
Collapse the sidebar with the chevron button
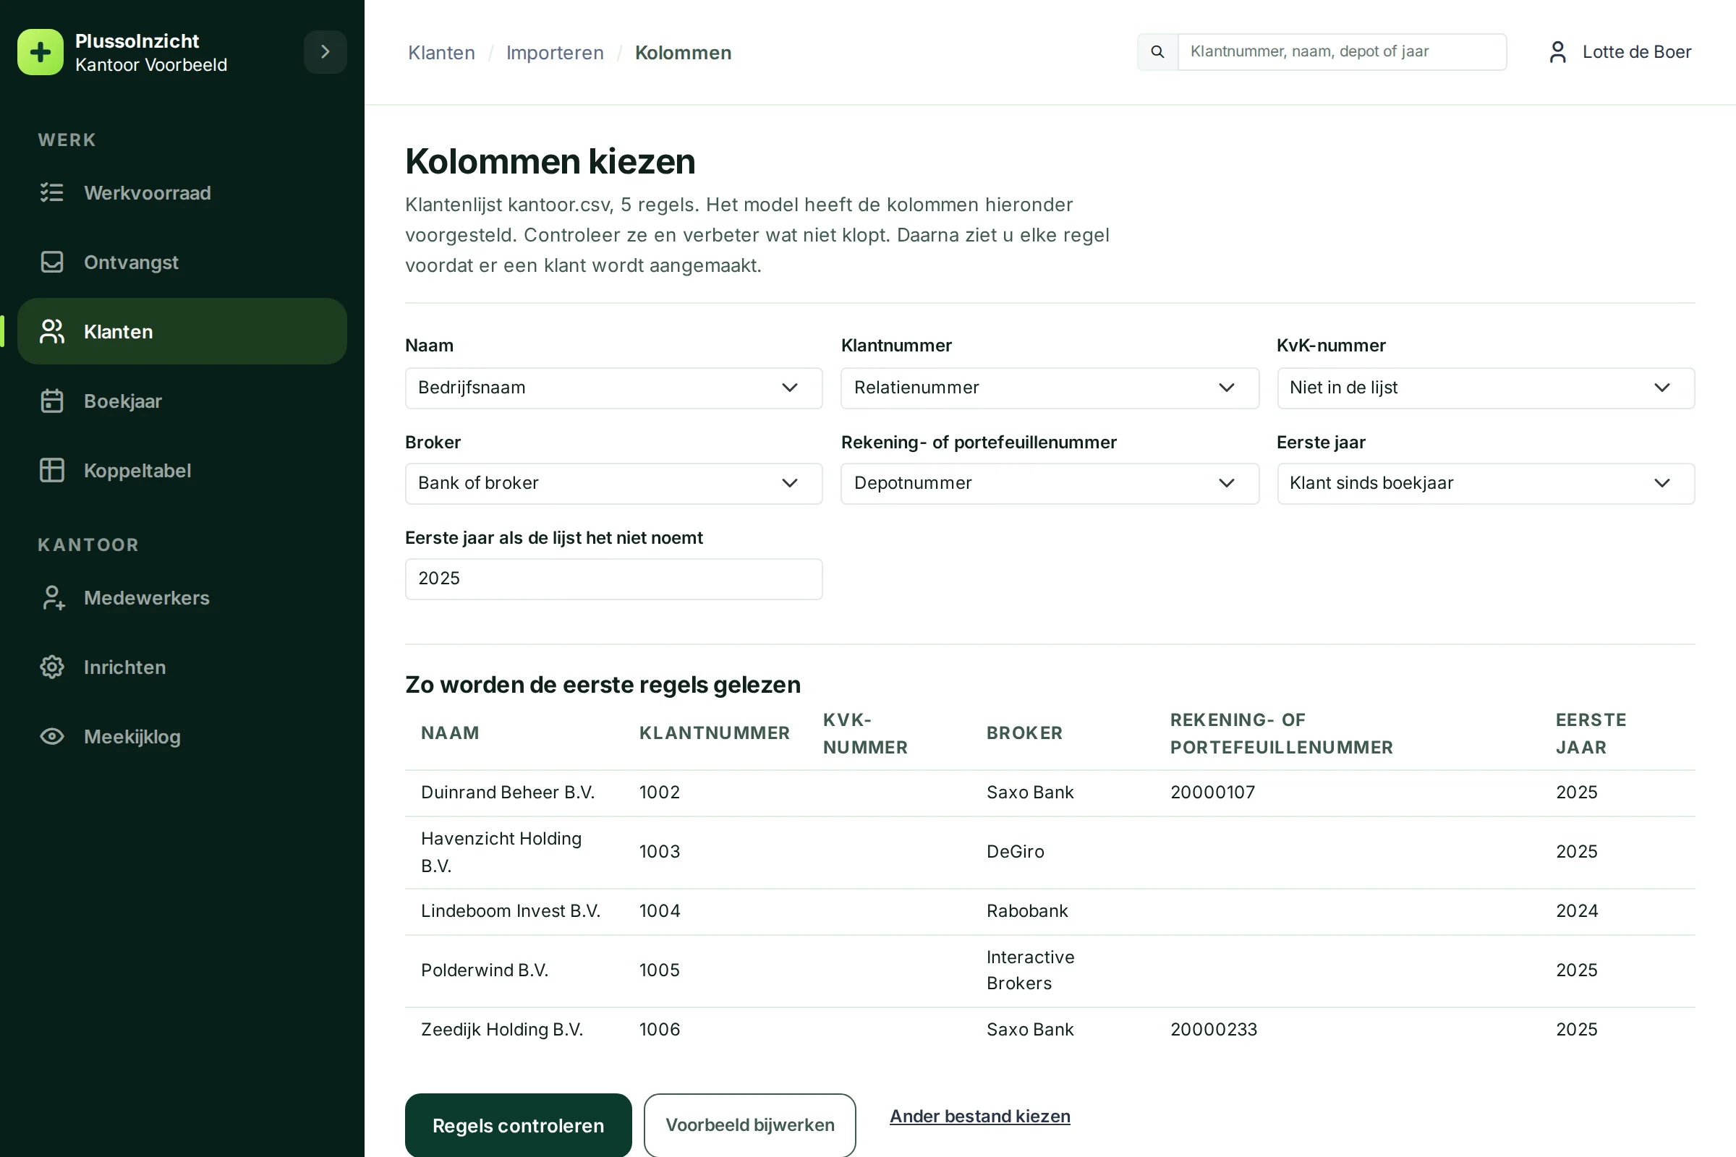coord(325,51)
